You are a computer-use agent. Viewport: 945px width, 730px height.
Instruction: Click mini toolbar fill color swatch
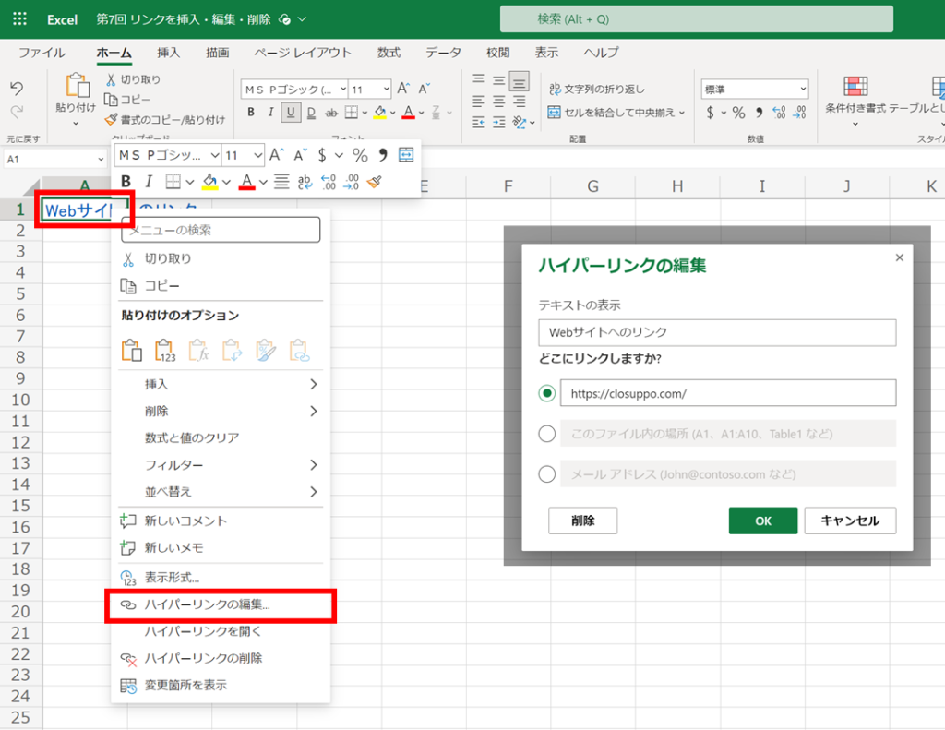209,181
